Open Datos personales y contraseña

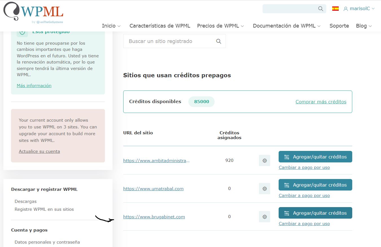47,242
